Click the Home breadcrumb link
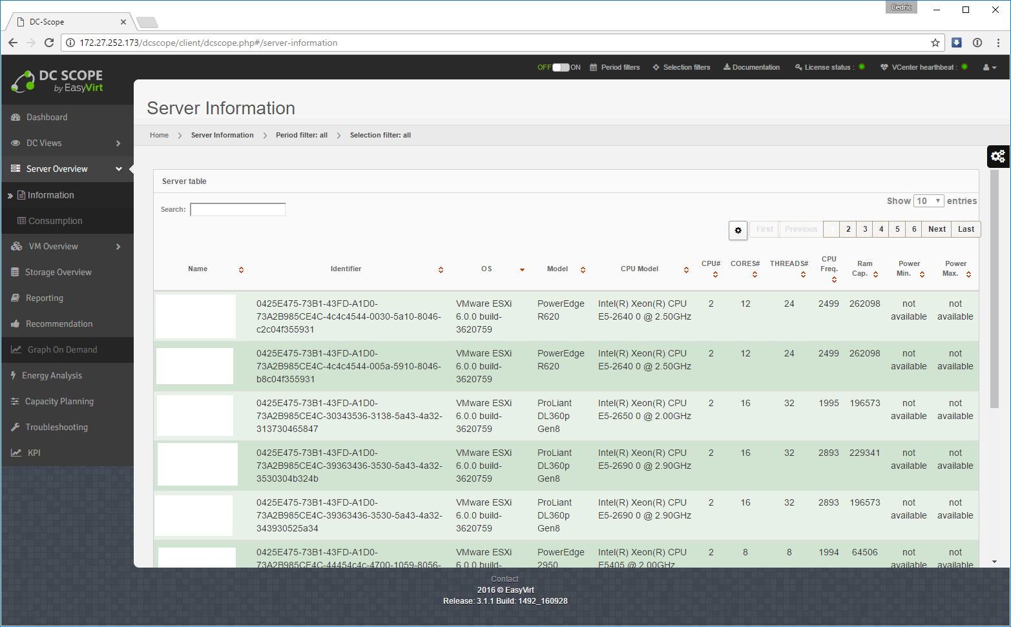 click(x=159, y=135)
